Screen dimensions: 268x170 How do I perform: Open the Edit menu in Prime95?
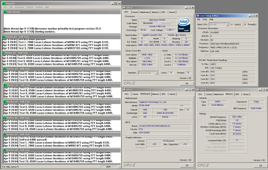11,7
